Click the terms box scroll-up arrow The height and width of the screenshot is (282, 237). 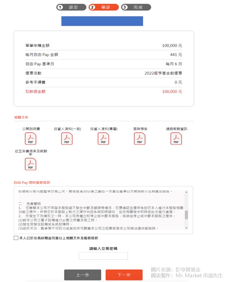(x=186, y=192)
